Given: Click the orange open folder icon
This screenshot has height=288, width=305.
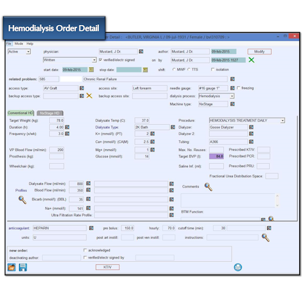Looking at the screenshot, I should 12,268.
